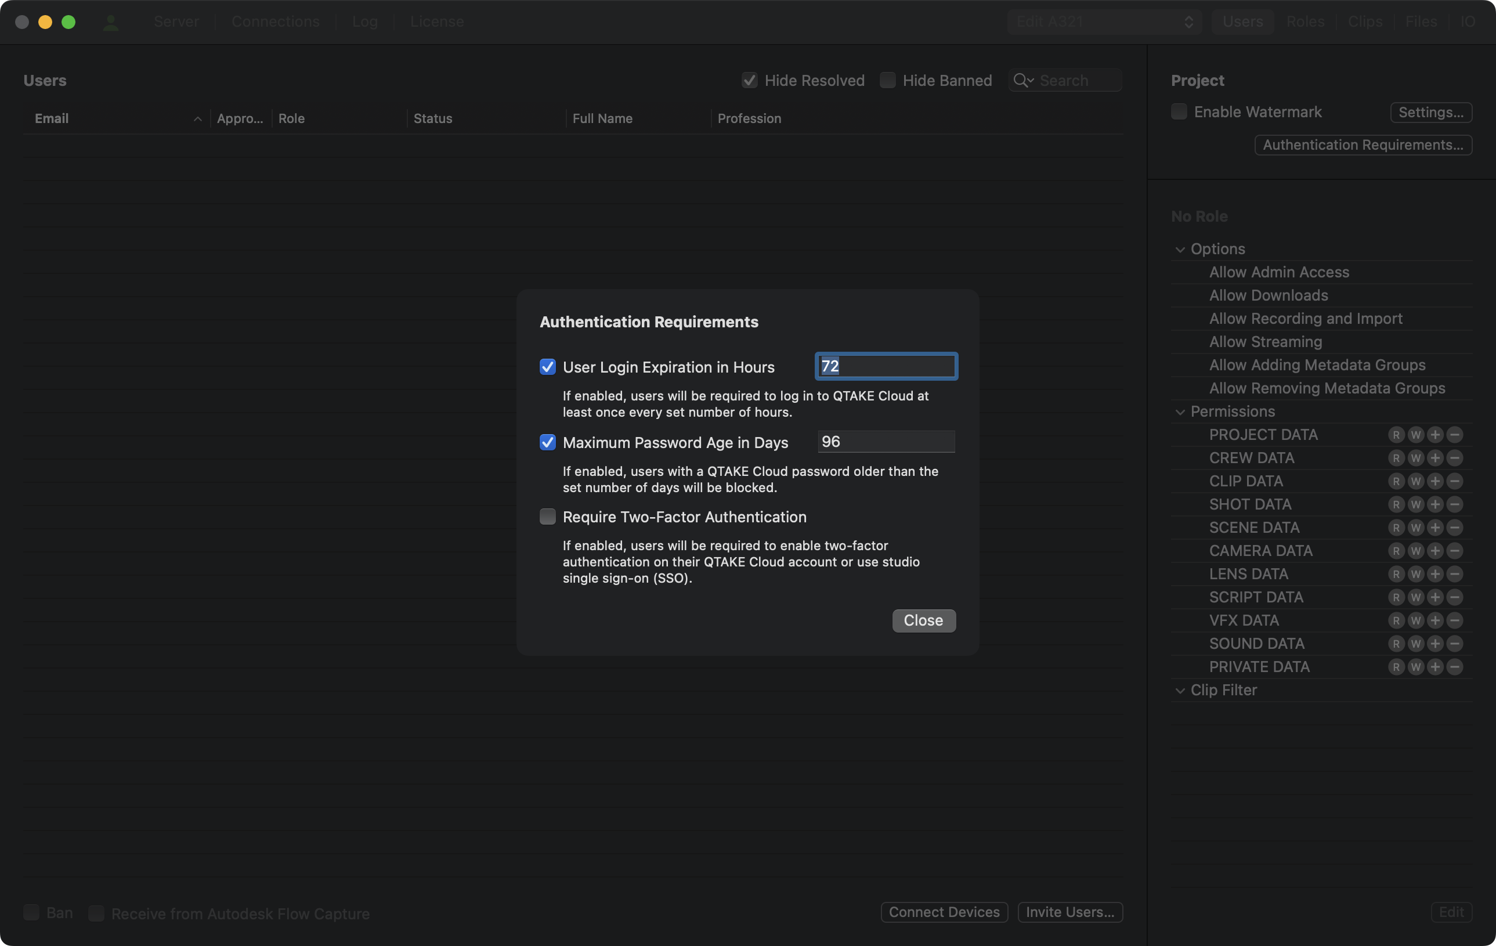Click the search magnifier icon

click(x=1021, y=81)
